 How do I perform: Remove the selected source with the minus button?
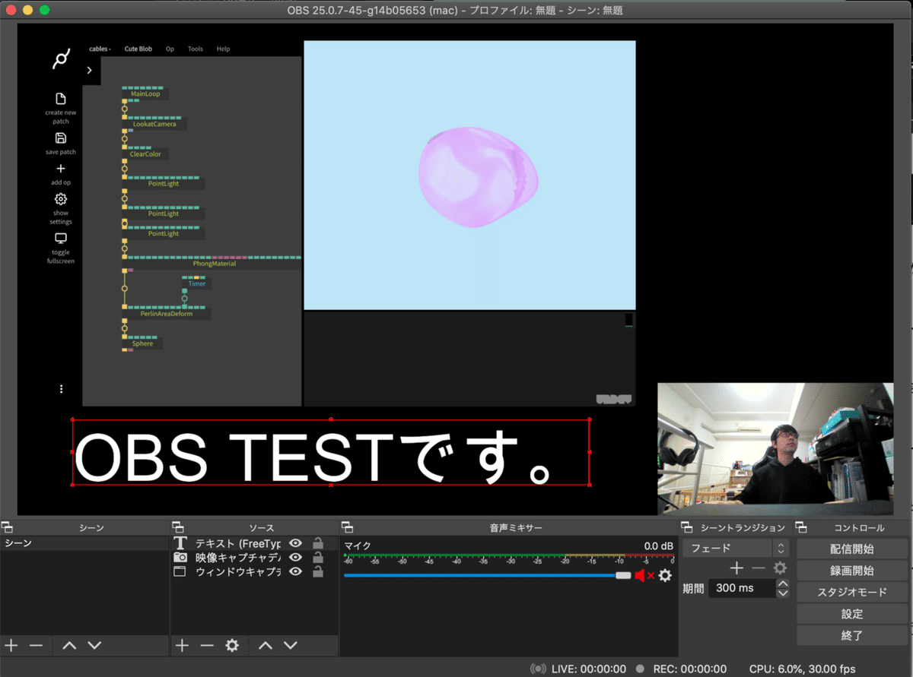pyautogui.click(x=207, y=645)
